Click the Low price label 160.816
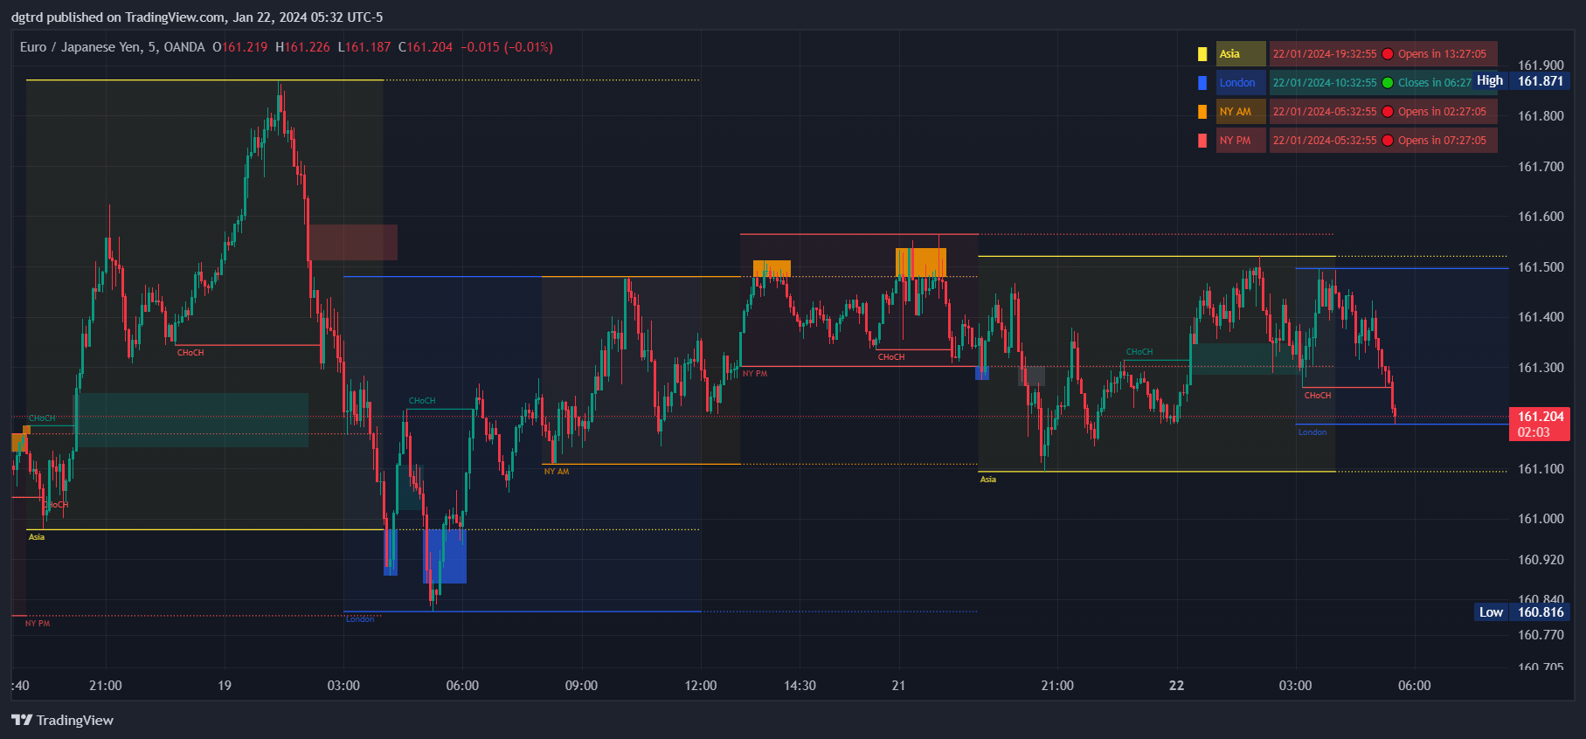The width and height of the screenshot is (1586, 739). [1540, 612]
